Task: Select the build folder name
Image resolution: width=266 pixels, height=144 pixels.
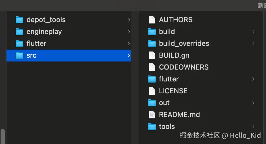Action: point(167,32)
